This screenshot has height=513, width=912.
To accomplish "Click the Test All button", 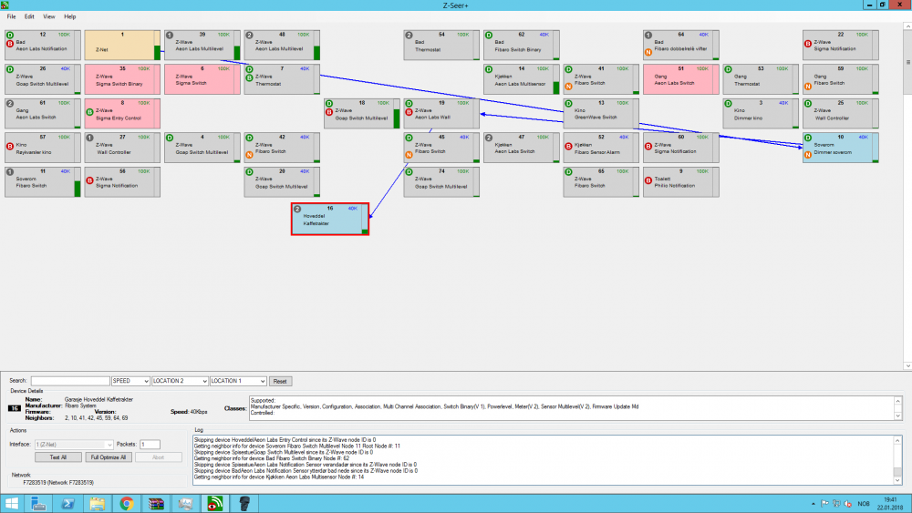I will click(58, 457).
